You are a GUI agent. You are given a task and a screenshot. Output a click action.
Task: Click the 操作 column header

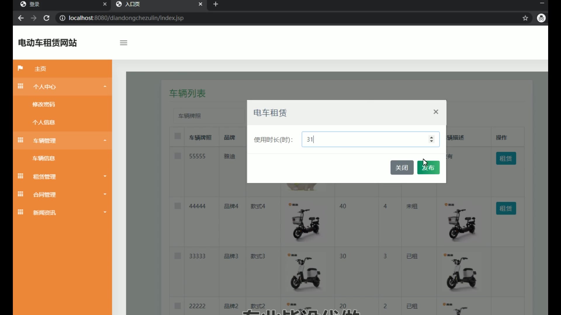[501, 138]
